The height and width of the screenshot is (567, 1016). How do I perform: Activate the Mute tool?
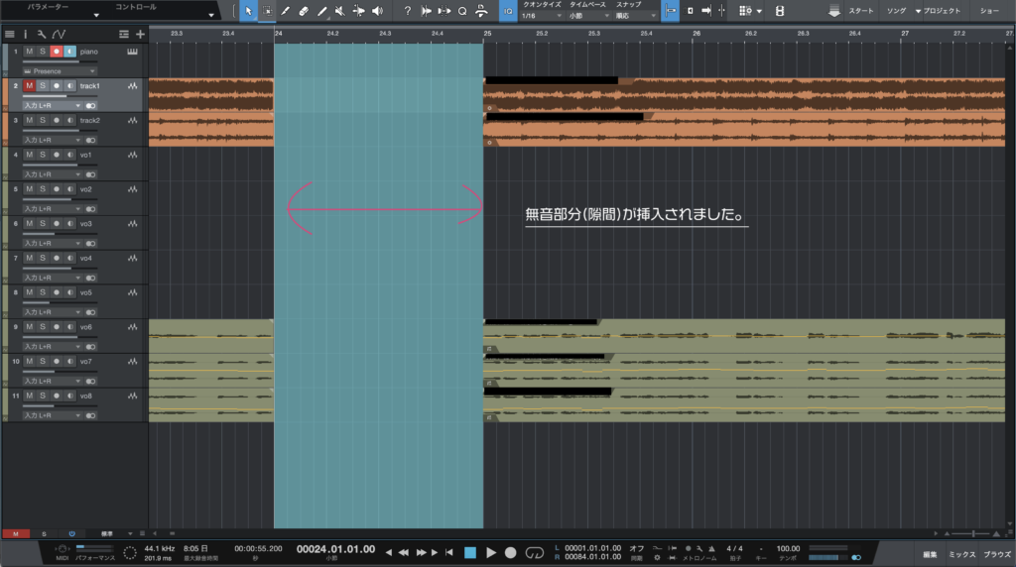click(x=340, y=11)
